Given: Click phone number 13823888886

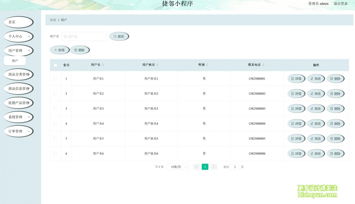Looking at the screenshot, I should point(257,154).
